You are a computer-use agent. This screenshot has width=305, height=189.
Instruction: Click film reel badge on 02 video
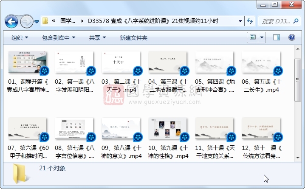(x=91, y=71)
